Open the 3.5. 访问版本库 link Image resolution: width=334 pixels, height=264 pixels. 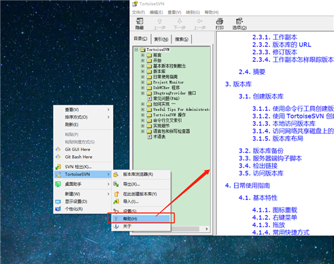[x=261, y=174]
